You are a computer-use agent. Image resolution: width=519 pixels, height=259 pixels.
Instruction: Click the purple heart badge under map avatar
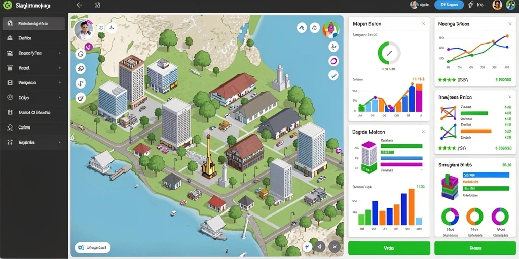[x=88, y=47]
